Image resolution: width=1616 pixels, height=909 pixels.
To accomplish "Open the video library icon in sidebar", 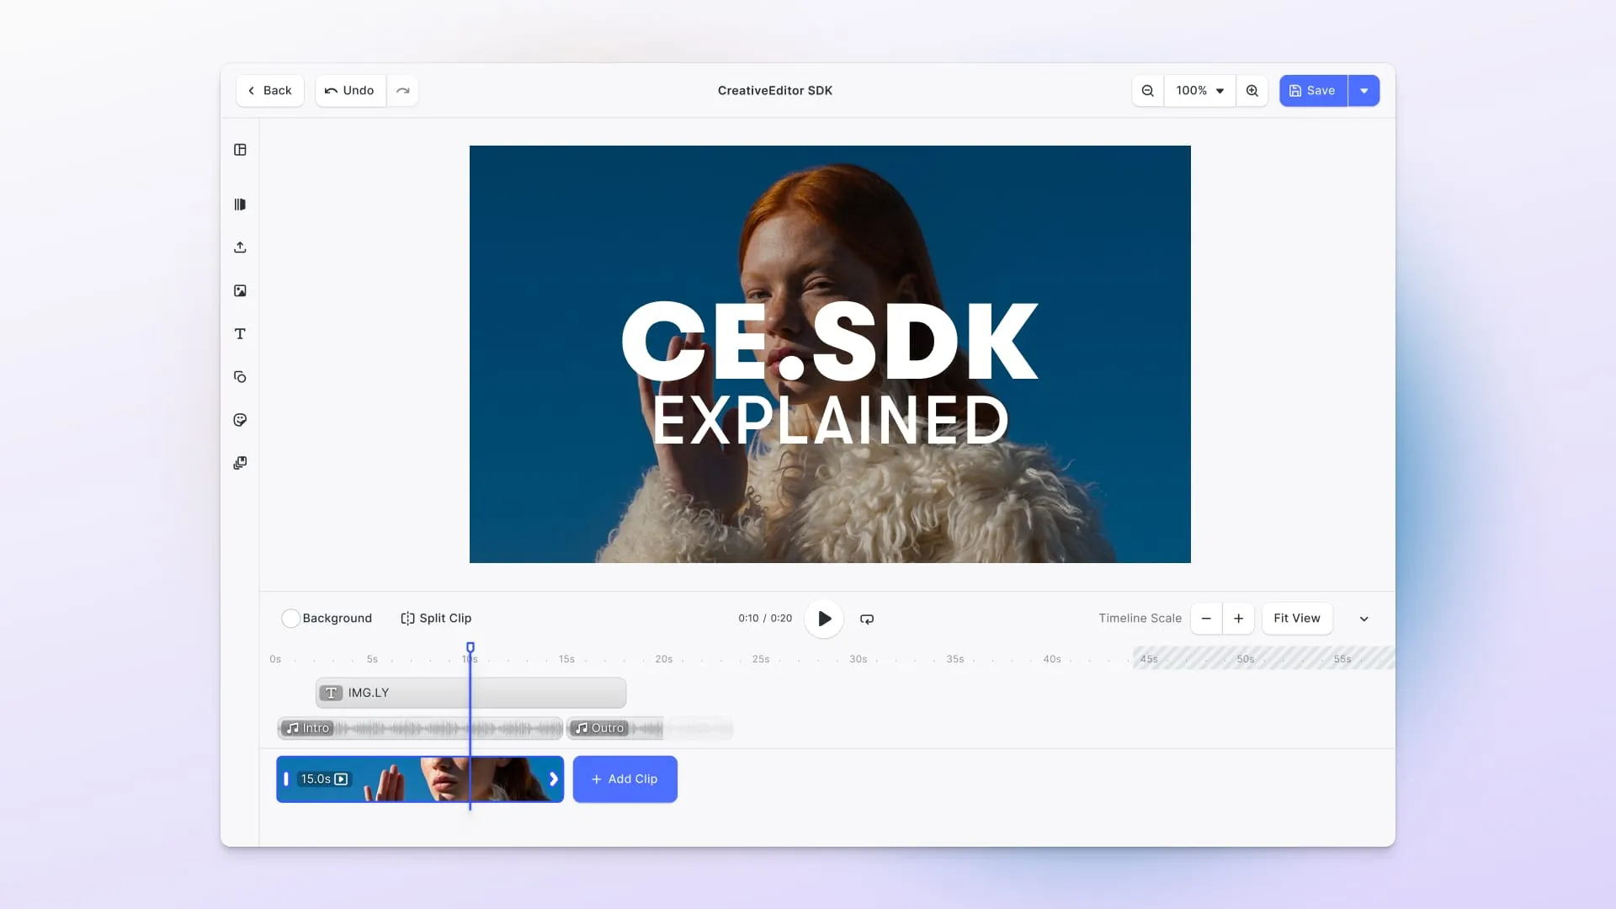I will 240,205.
